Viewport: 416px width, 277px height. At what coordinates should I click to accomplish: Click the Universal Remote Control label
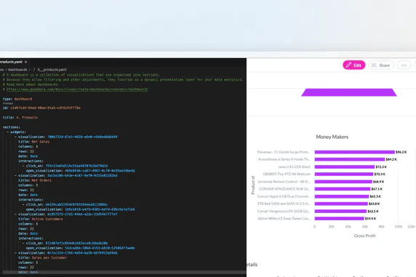click(x=284, y=182)
